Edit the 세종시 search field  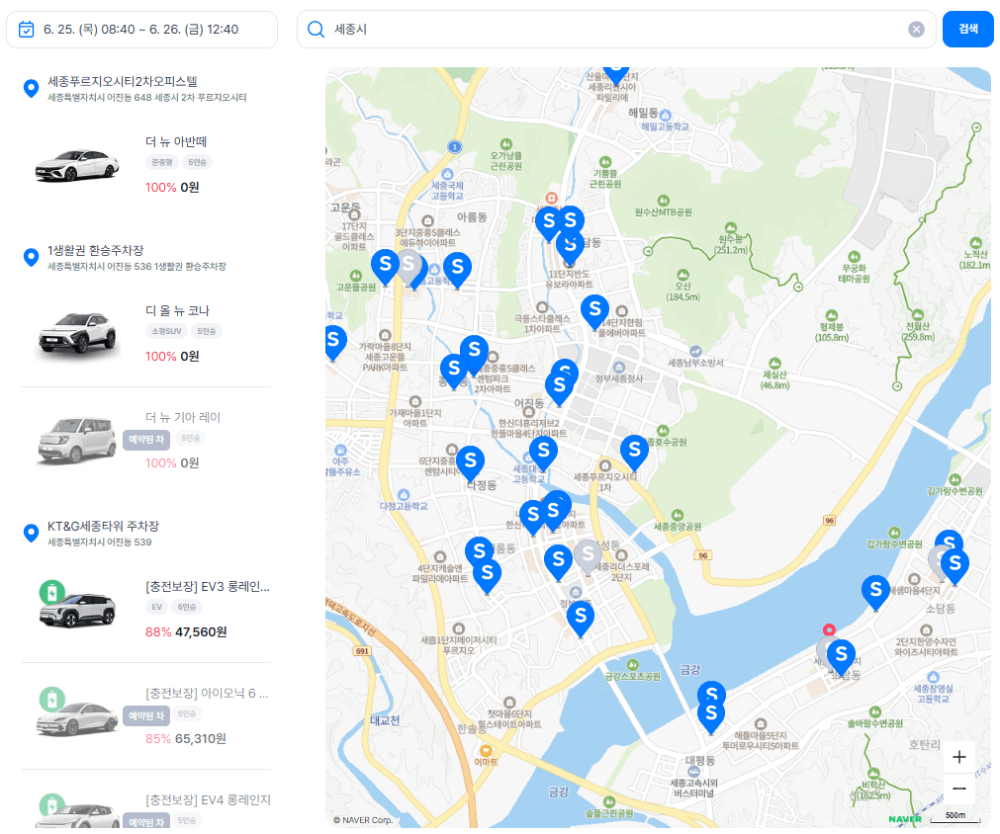[x=616, y=30]
